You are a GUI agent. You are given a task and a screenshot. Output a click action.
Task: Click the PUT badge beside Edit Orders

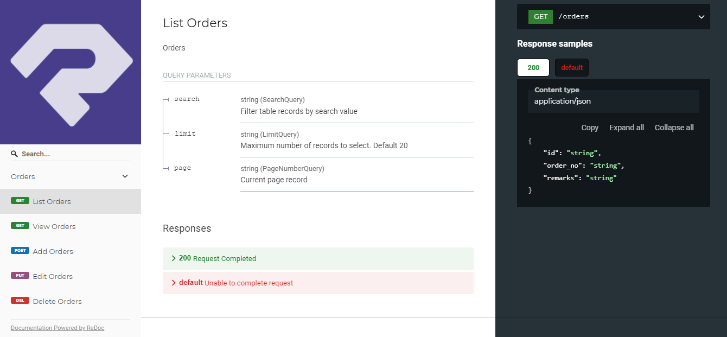click(x=20, y=276)
